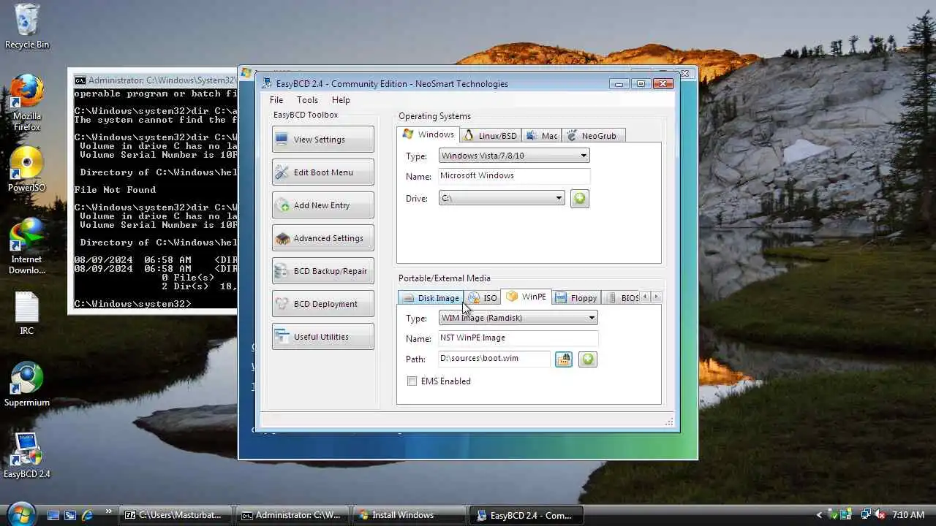Expand the C:\ Drive dropdown
This screenshot has width=936, height=526.
click(x=502, y=198)
